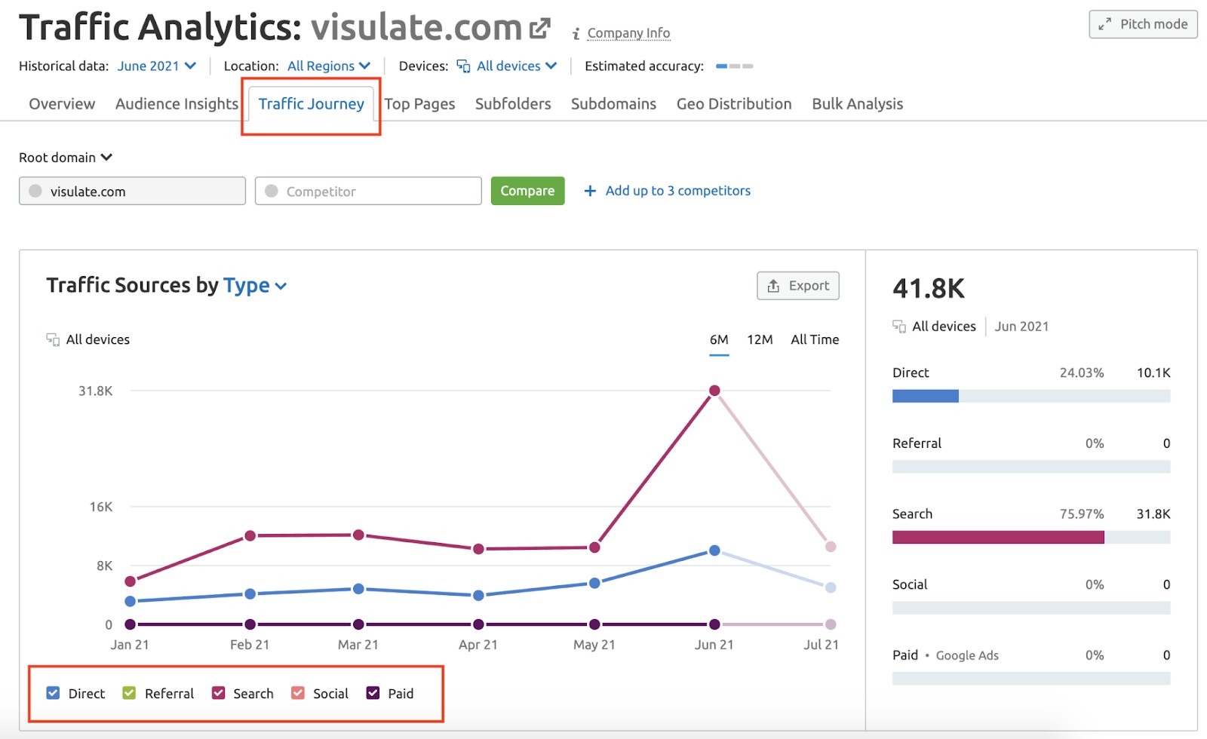Open visulate.com external link icon
The height and width of the screenshot is (739, 1207).
539,29
